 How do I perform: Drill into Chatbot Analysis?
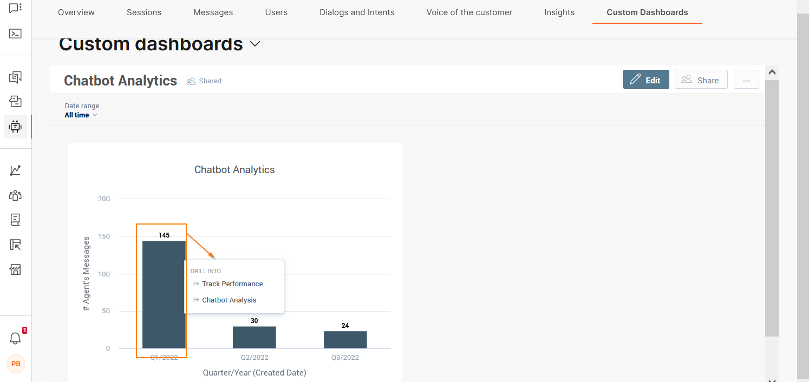pyautogui.click(x=229, y=300)
